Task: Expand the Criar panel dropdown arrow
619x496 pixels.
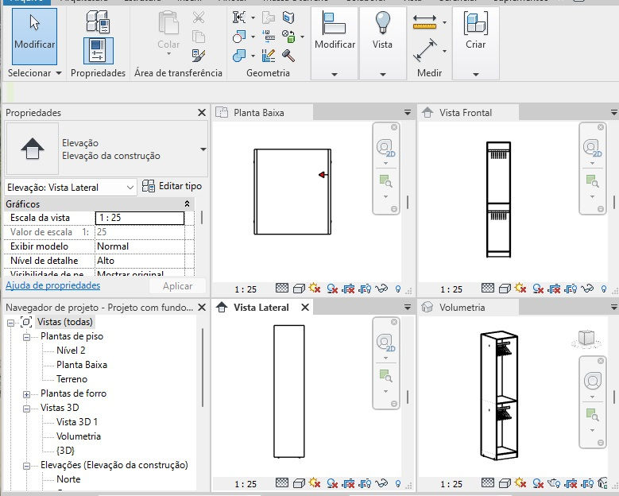Action: tap(476, 74)
